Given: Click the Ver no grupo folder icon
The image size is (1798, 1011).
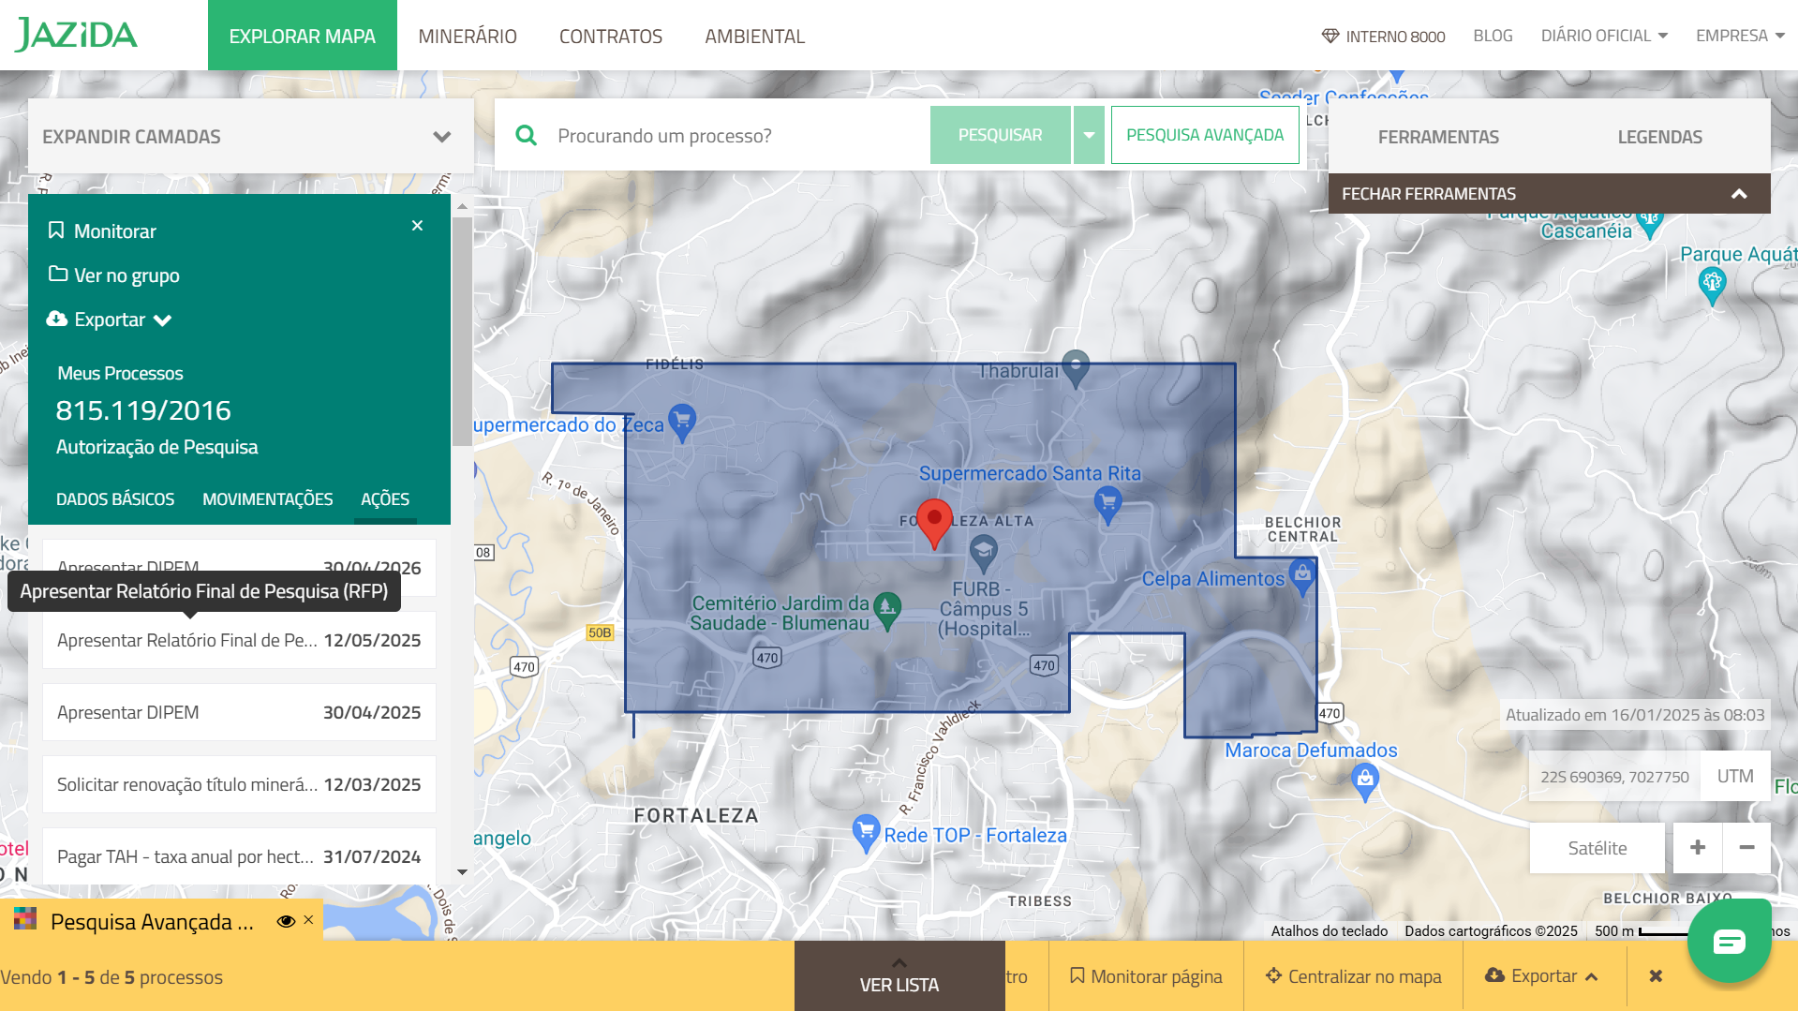Looking at the screenshot, I should point(58,275).
